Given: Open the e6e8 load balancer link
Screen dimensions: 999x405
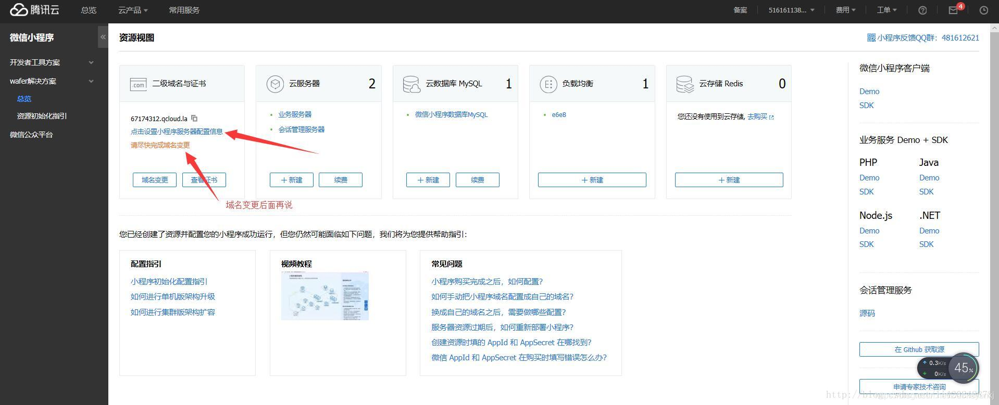Looking at the screenshot, I should [559, 115].
